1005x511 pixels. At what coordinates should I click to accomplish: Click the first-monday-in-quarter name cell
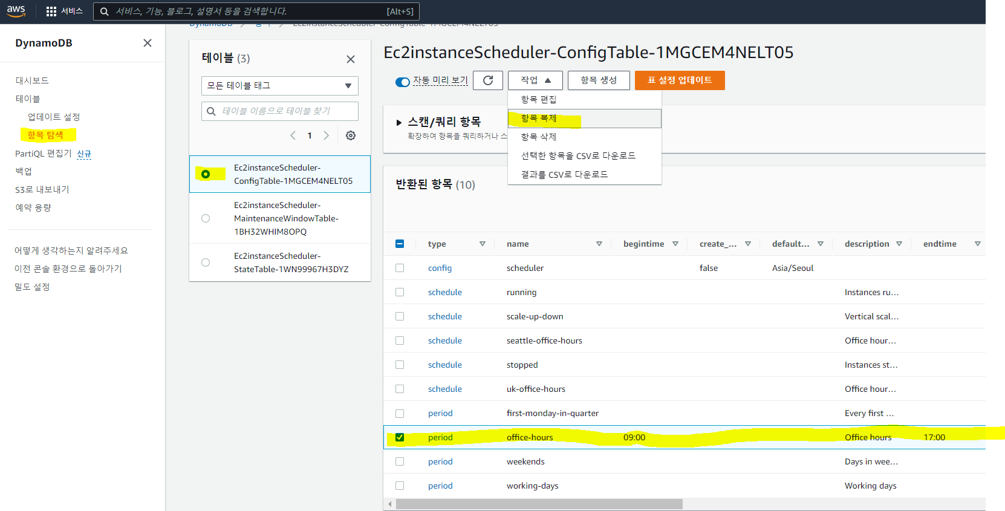coord(553,413)
